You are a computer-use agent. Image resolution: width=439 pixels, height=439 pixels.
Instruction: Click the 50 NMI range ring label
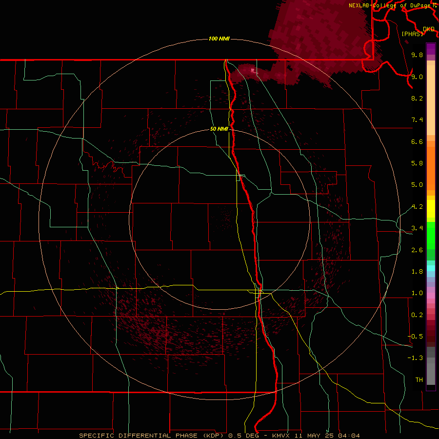[x=219, y=129]
